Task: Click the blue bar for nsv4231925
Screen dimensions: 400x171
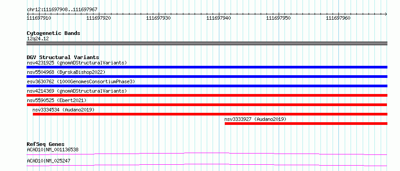Action: (x=207, y=67)
